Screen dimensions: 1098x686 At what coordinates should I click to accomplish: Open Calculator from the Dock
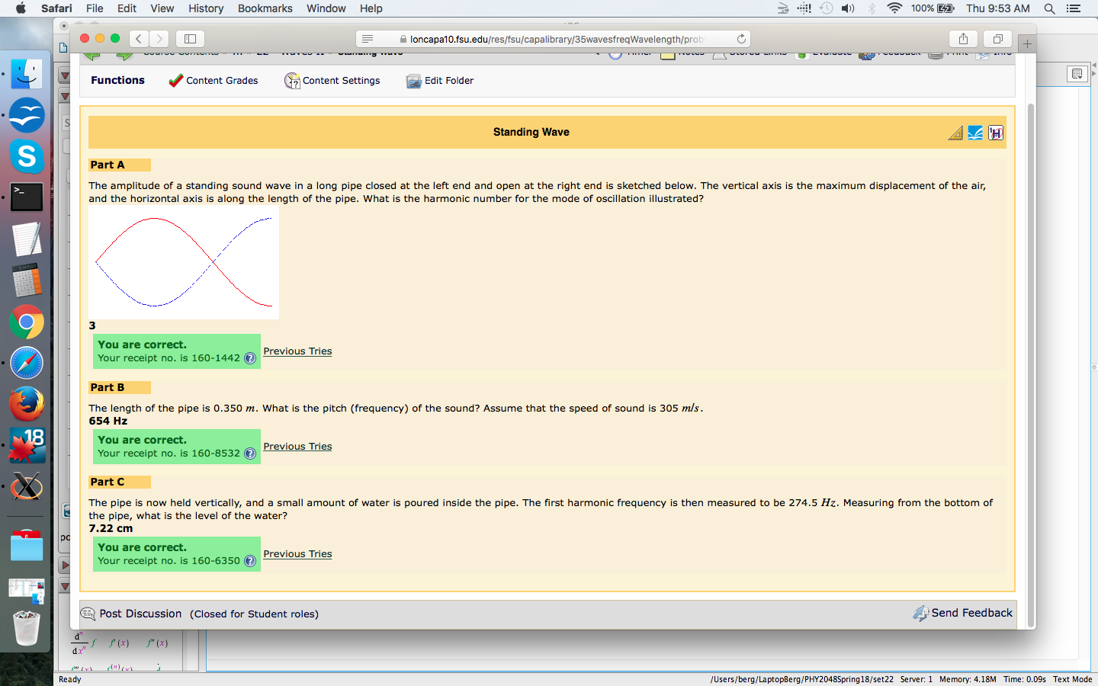27,280
